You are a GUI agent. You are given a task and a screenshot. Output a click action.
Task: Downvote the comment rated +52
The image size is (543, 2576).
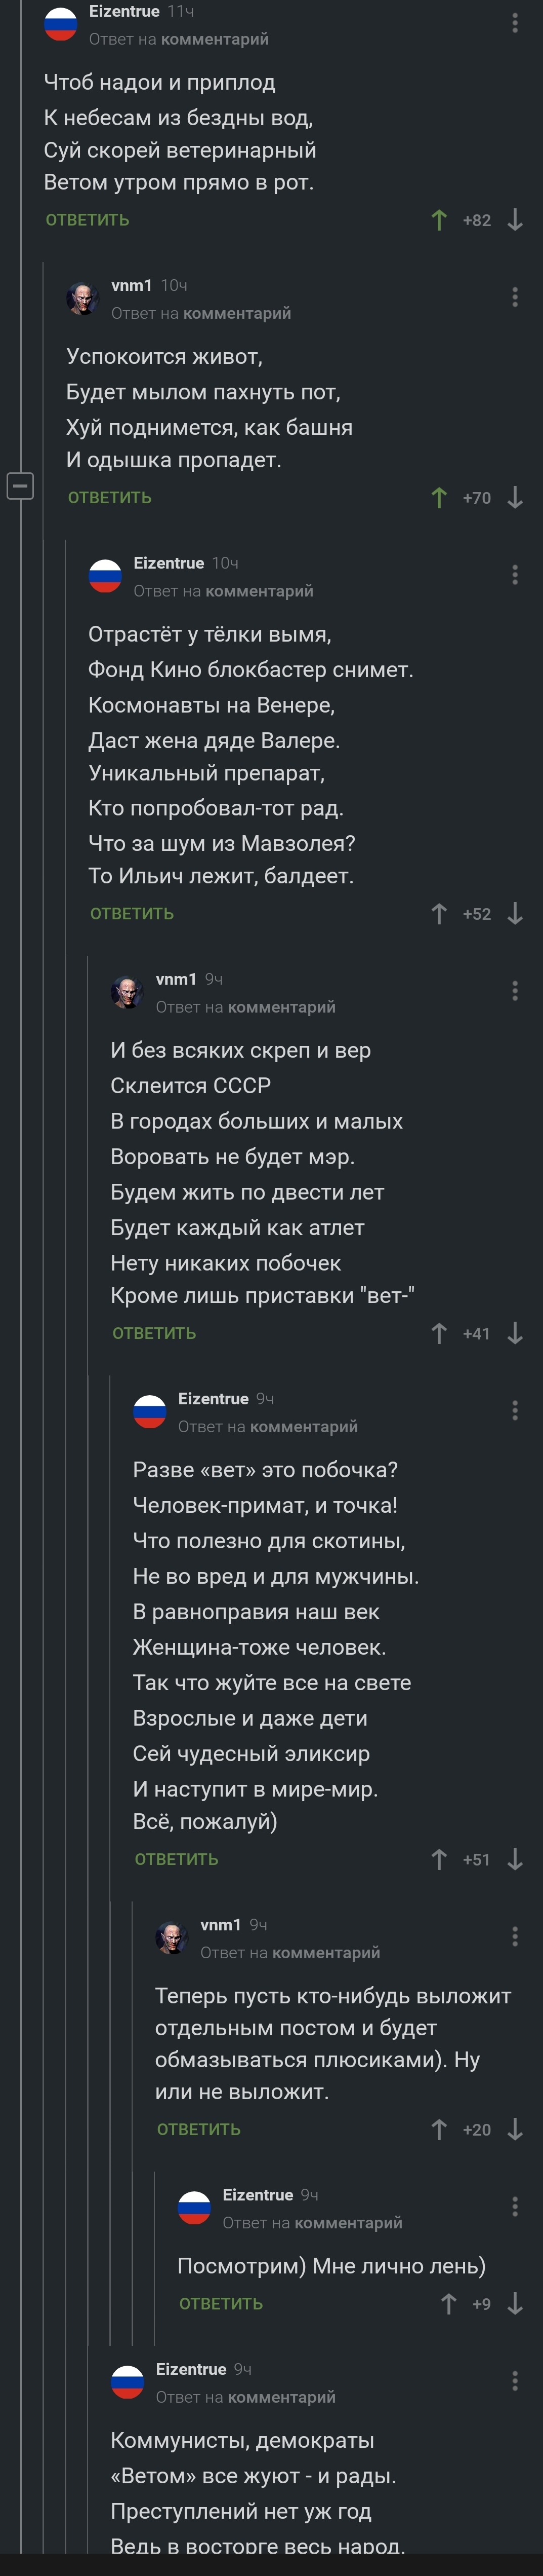(515, 914)
